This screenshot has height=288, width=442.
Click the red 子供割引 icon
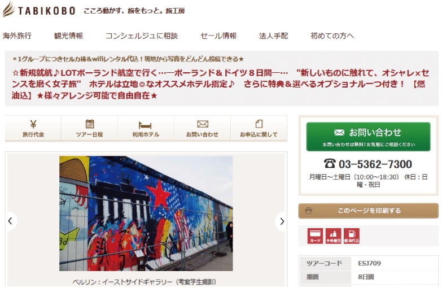(333, 236)
